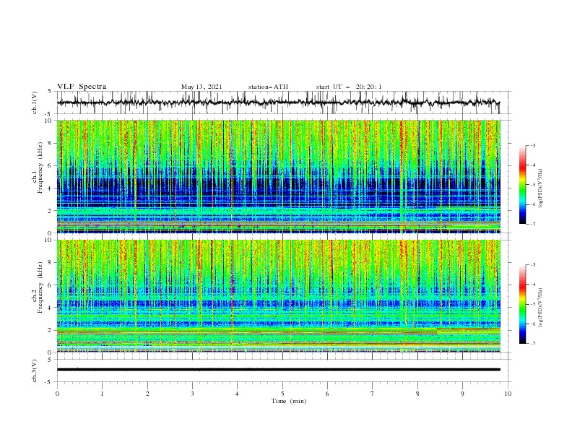This screenshot has width=572, height=442.
Task: Click the "May 13, 2021" date label
Action: [x=201, y=87]
